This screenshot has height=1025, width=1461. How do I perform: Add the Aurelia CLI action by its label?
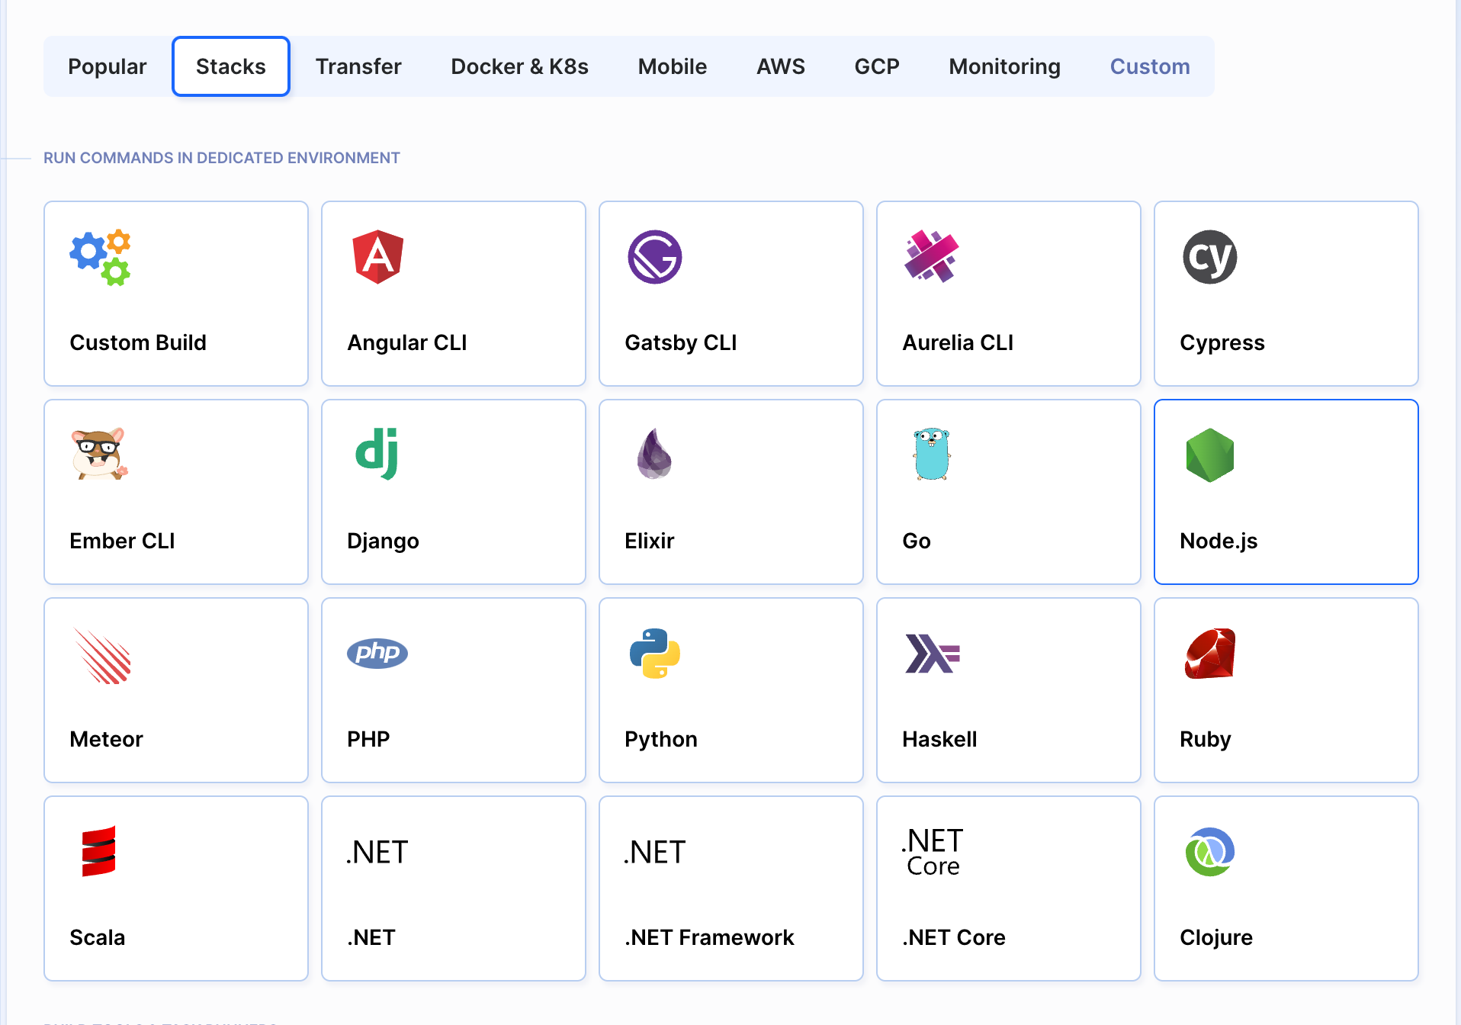[958, 342]
